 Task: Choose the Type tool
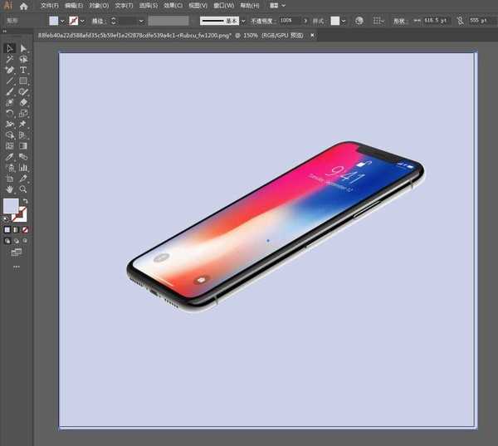(23, 70)
